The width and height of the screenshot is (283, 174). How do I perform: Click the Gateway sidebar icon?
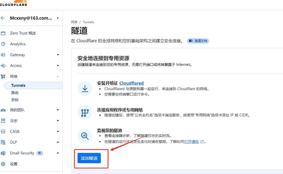(3, 55)
